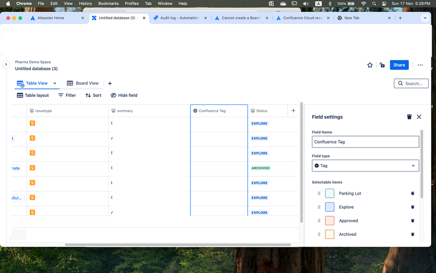Open the Sort options
Screen dimensions: 436x273
[x=93, y=95]
